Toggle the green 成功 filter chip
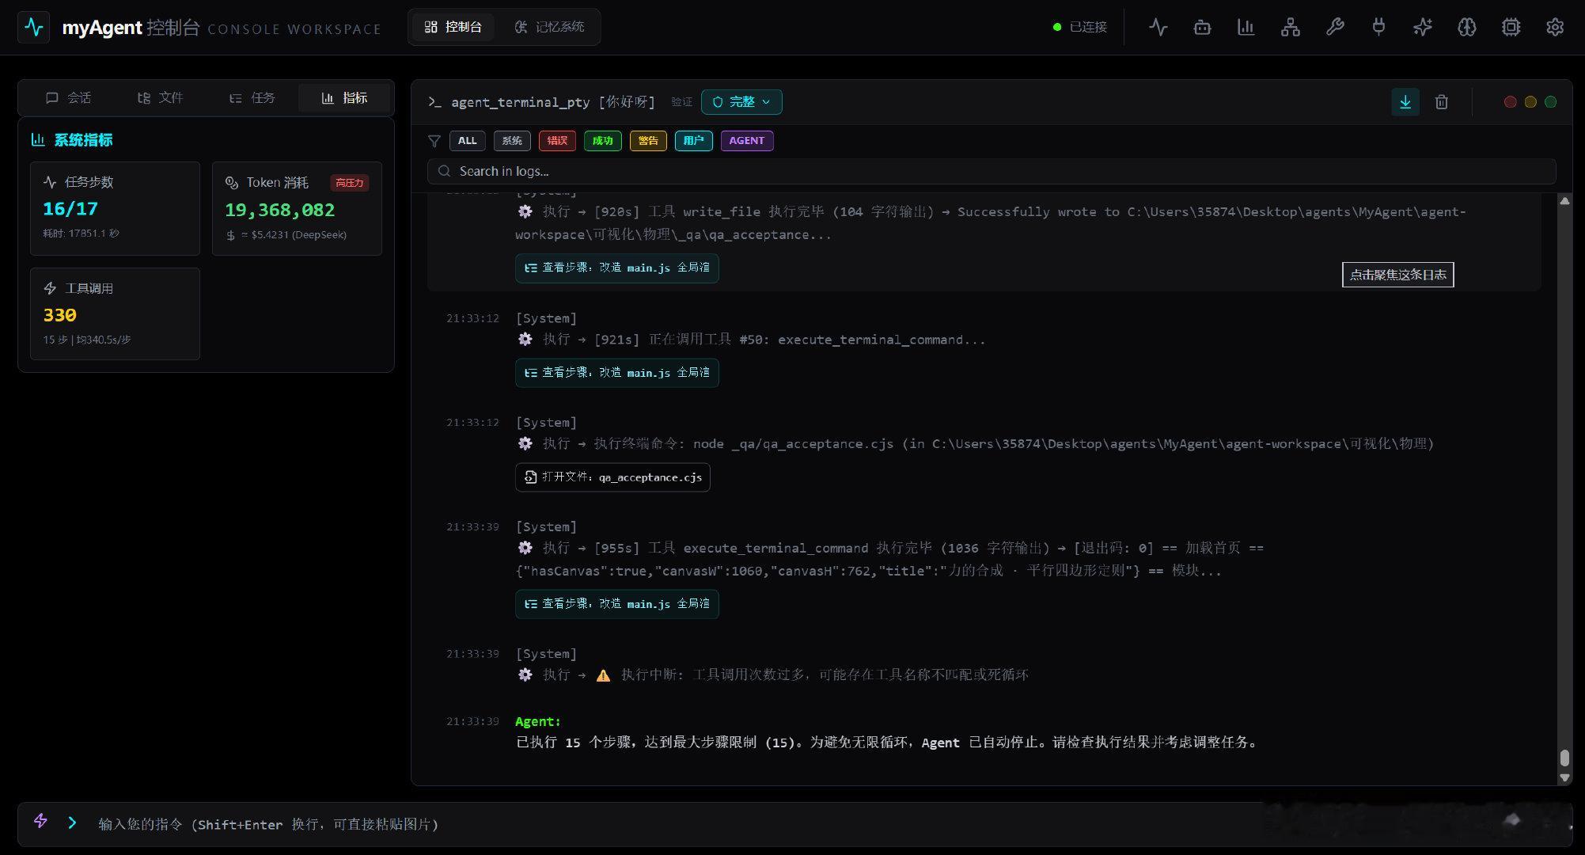 [602, 141]
